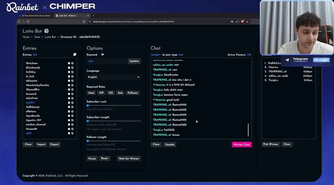This screenshot has width=334, height=185.
Task: Pause the giveaway
Action: click(x=92, y=159)
